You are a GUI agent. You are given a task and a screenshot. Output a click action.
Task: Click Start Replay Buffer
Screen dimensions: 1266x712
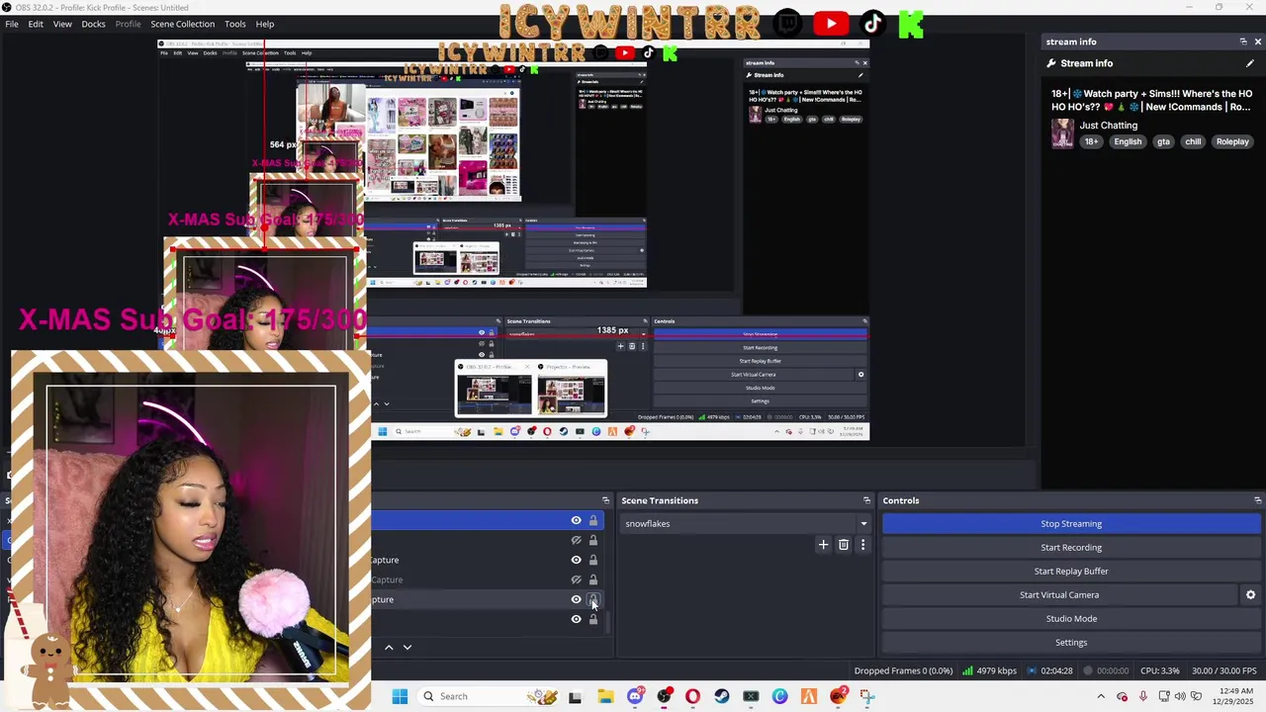[x=1071, y=572]
